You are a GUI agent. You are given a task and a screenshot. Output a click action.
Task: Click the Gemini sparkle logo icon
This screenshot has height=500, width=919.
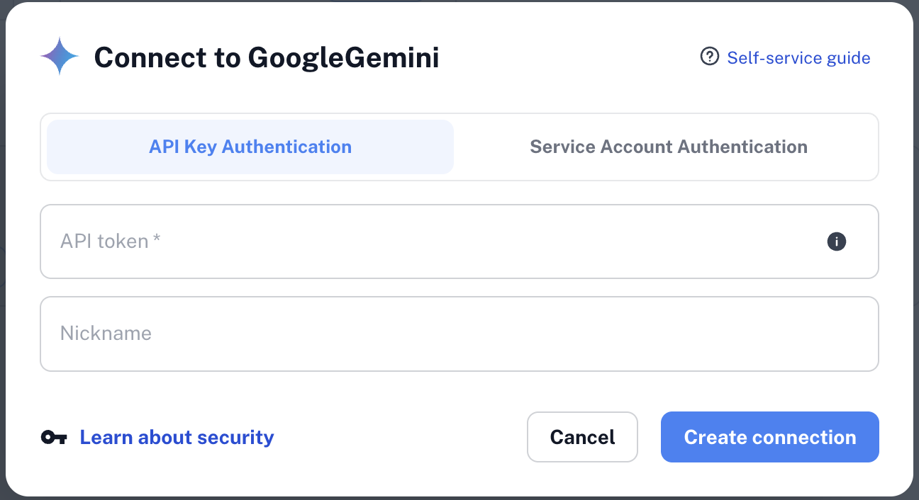(x=60, y=57)
